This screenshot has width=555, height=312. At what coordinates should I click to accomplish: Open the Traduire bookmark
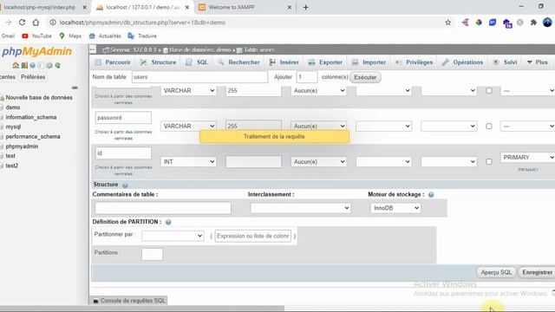(x=142, y=36)
